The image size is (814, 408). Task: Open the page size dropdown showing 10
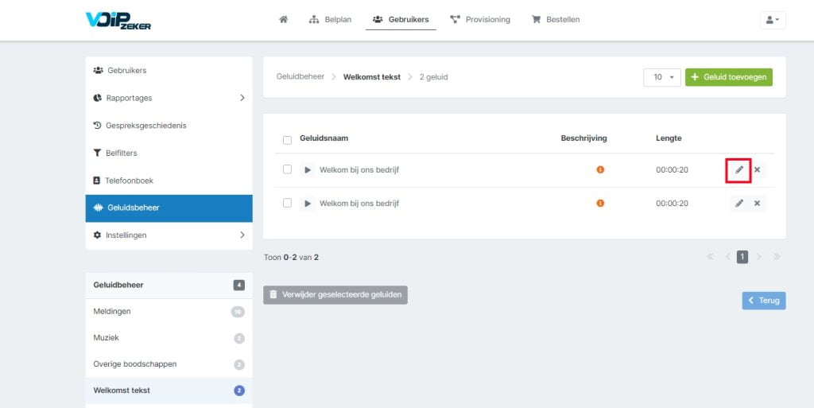click(662, 77)
